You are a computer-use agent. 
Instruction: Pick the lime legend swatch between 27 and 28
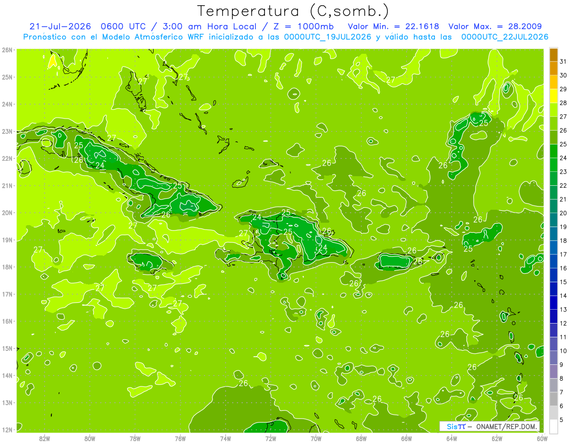[553, 110]
